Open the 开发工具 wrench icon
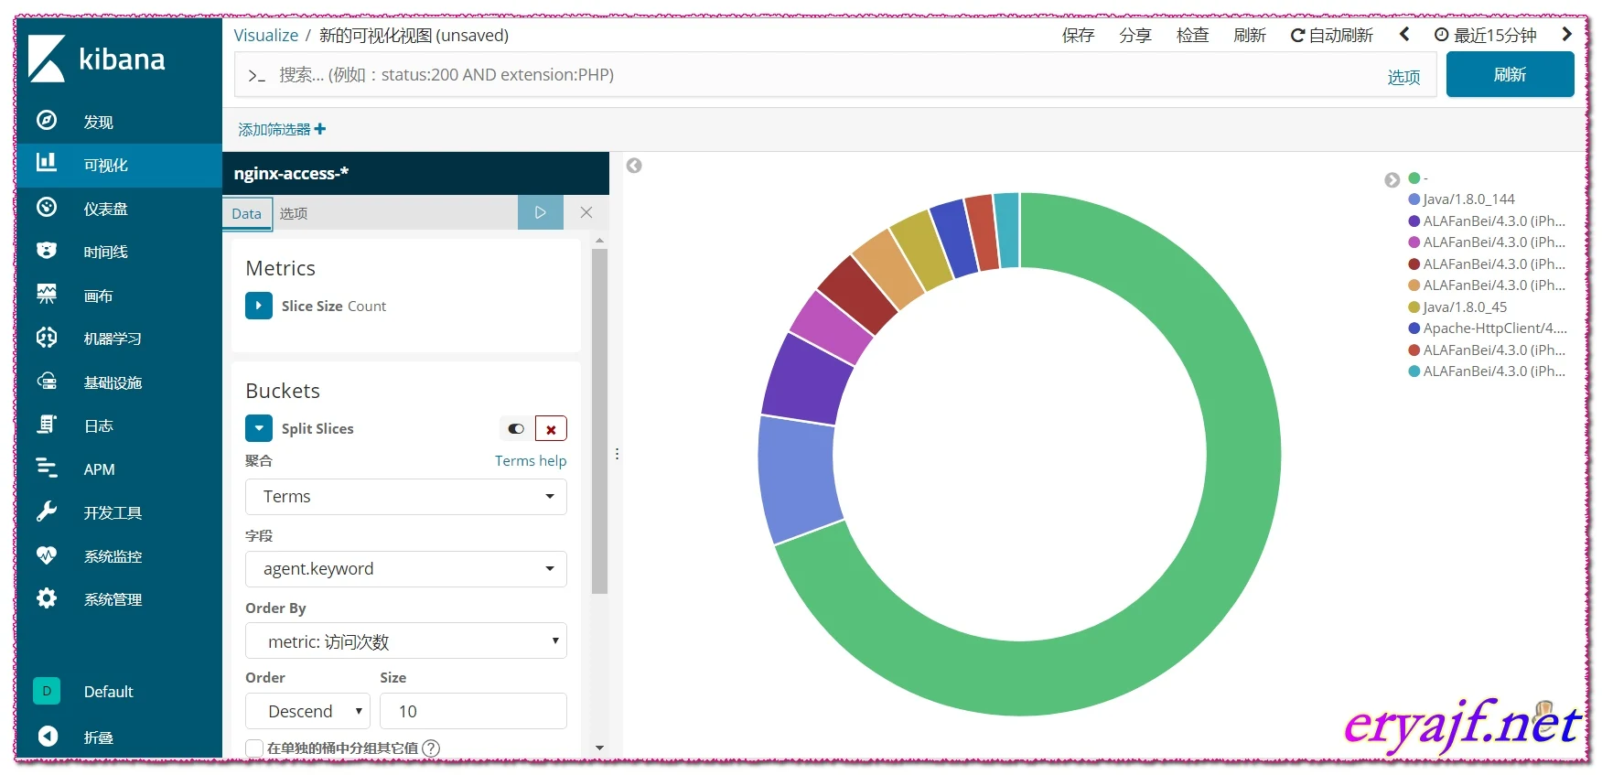 [x=47, y=511]
